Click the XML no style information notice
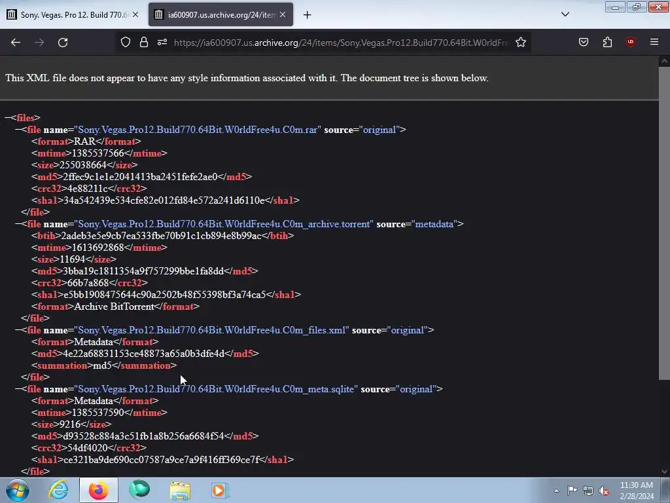 [247, 78]
